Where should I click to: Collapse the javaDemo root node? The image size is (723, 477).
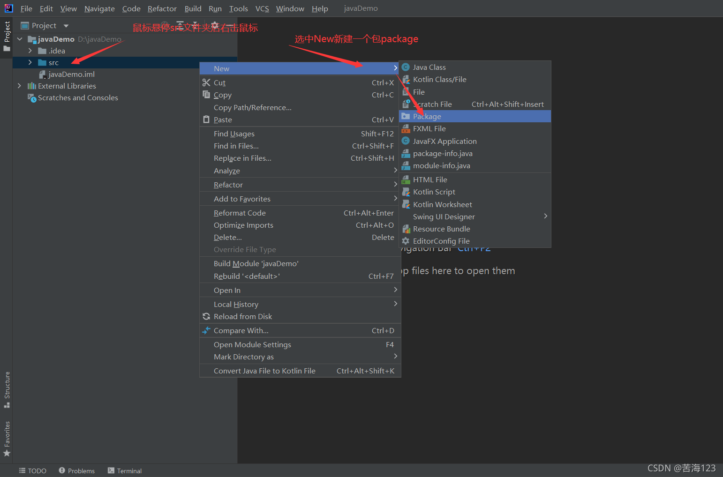pos(20,39)
